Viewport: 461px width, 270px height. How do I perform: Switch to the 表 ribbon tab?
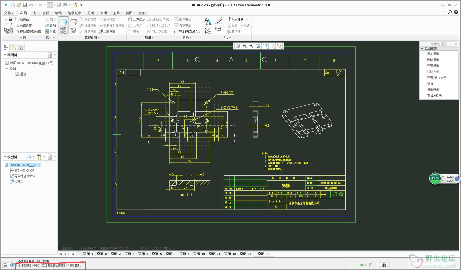tap(35, 13)
